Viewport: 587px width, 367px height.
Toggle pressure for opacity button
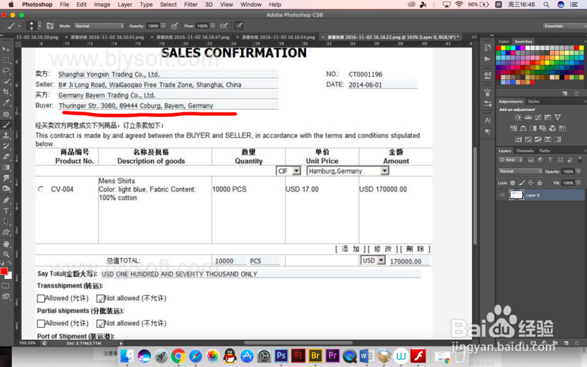[x=174, y=26]
